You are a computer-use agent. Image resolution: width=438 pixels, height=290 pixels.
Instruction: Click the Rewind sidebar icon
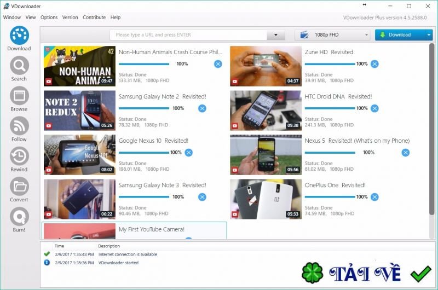click(x=19, y=157)
